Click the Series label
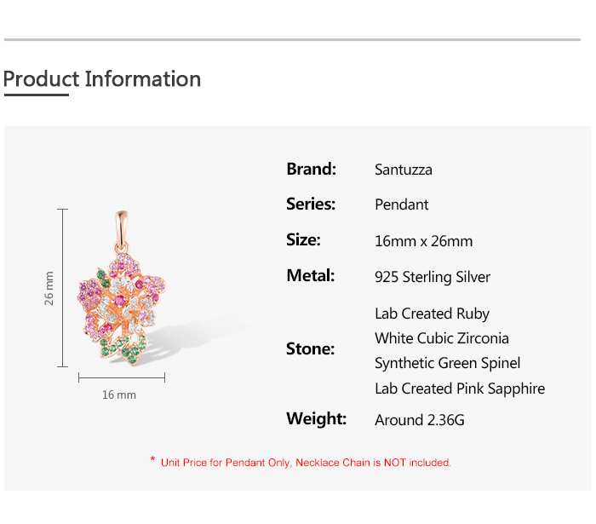Viewport: 596px width, 524px height. pyautogui.click(x=312, y=204)
